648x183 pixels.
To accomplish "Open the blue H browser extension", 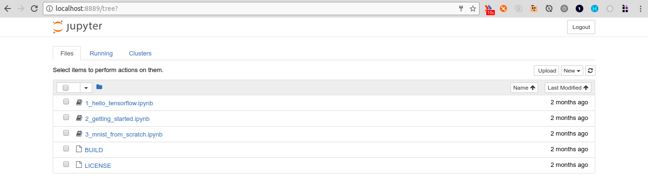I will [595, 8].
